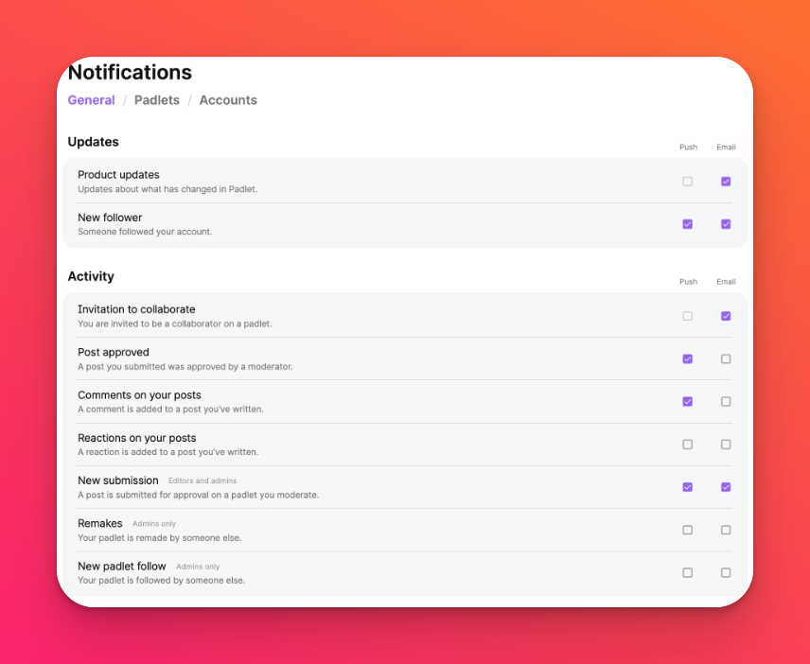
Task: Disable push for Post approved
Action: 687,358
